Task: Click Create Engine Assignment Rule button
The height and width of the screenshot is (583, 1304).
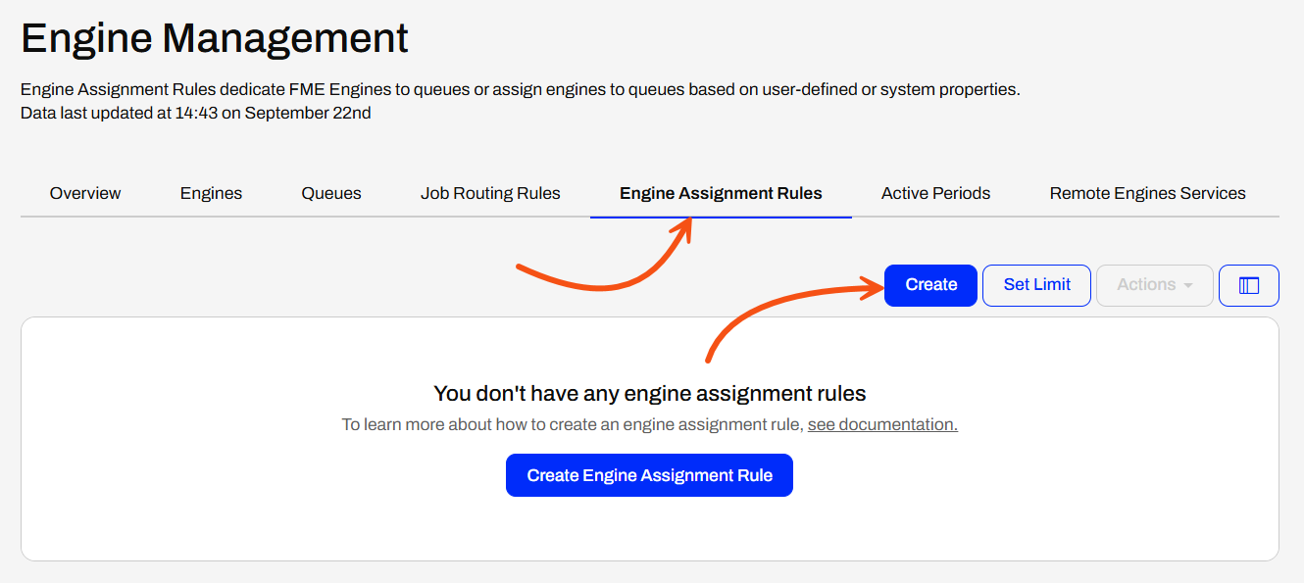Action: (x=649, y=475)
